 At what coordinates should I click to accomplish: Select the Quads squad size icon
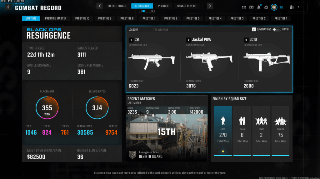coord(280,121)
